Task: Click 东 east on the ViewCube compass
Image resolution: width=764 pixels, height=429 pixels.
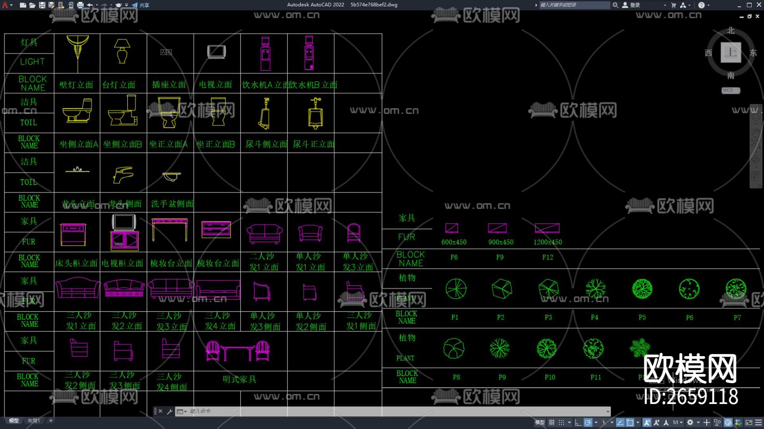Action: (x=753, y=53)
